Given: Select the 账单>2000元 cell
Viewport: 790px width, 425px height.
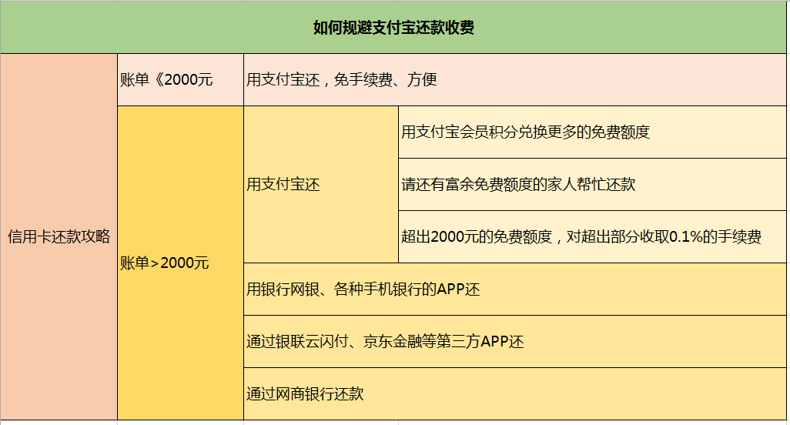Looking at the screenshot, I should 180,263.
